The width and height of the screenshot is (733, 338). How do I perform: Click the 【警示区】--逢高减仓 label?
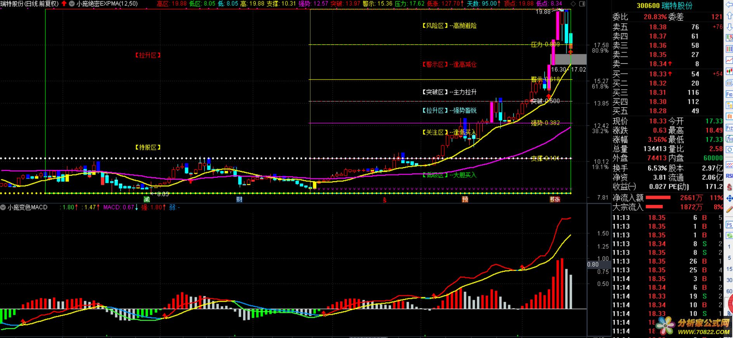[449, 64]
